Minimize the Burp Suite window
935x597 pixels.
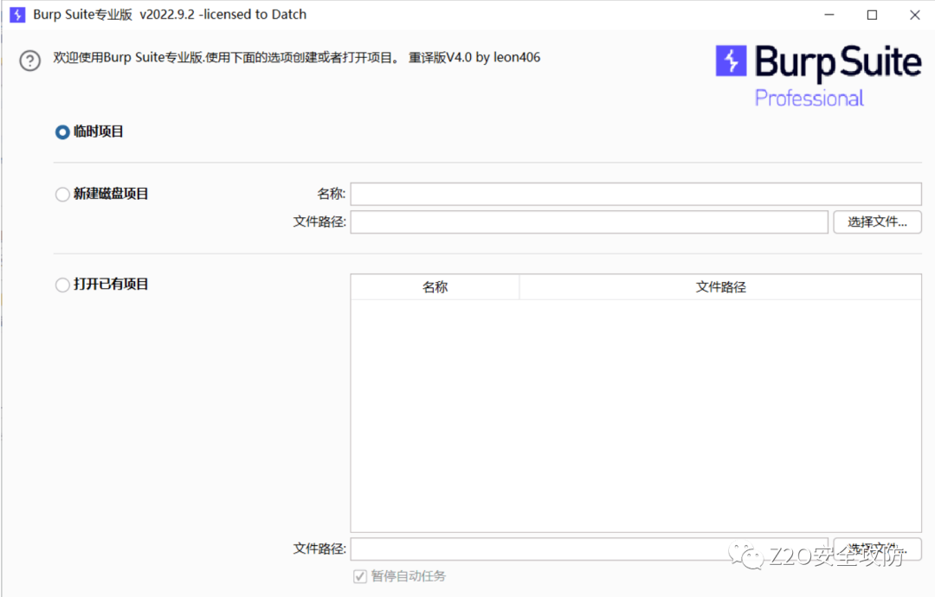point(829,15)
